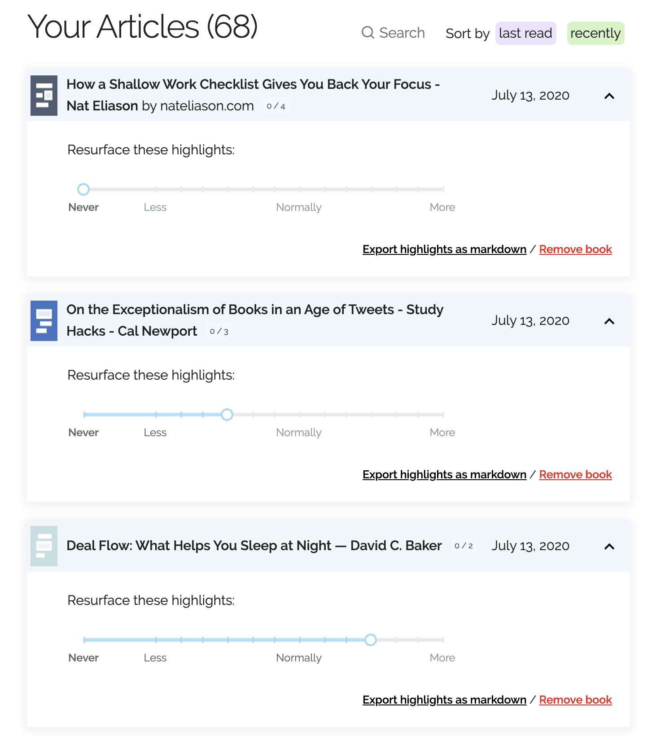Viewport: 665px width, 744px height.
Task: Toggle the recently sort option
Action: (x=595, y=33)
